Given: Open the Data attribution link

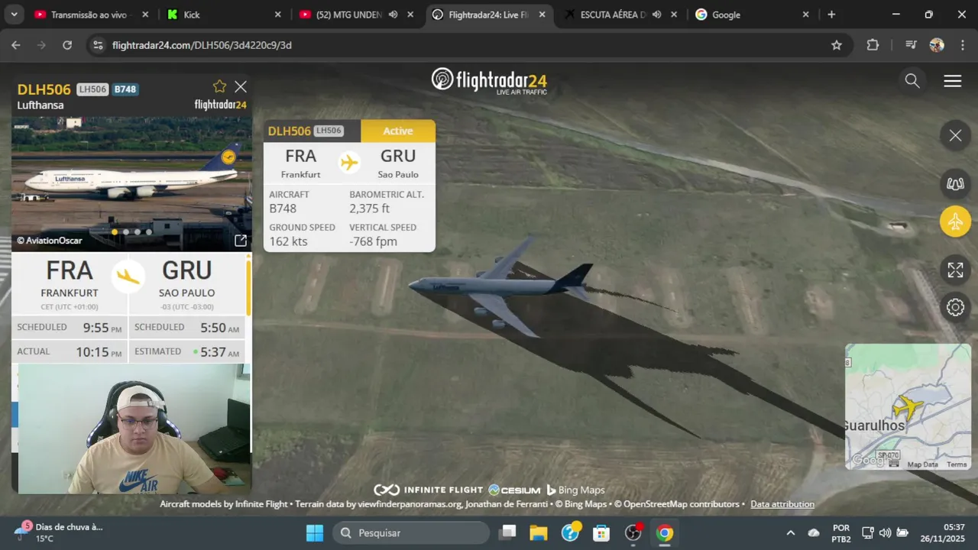Looking at the screenshot, I should point(782,504).
